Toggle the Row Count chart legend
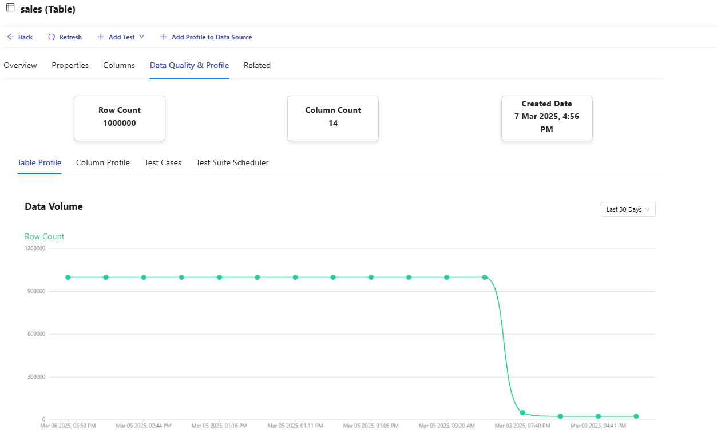The width and height of the screenshot is (717, 445). click(x=45, y=236)
